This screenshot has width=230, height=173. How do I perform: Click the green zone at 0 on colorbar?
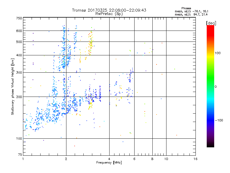[x=210, y=86]
